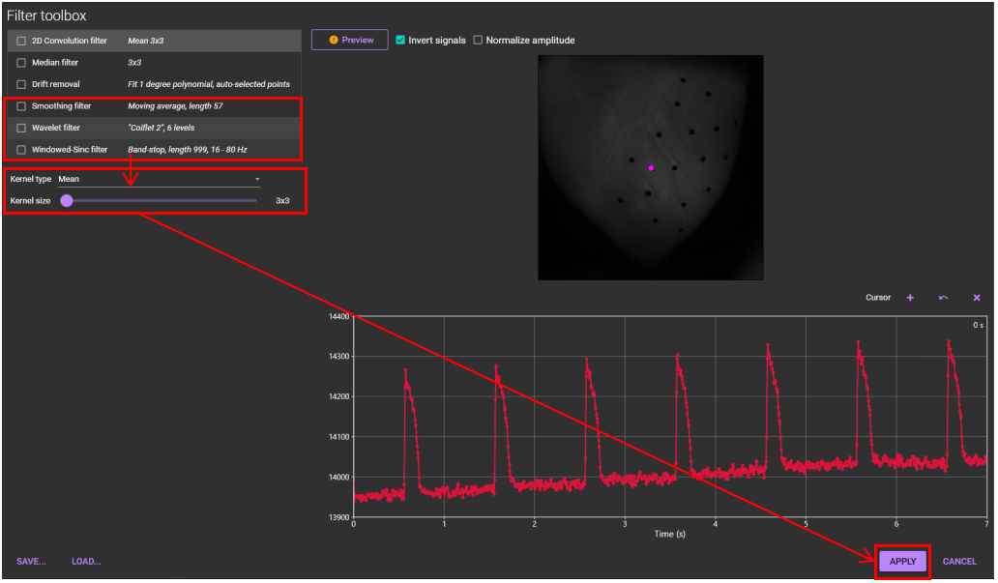Click the Preview button with warning icon
Image resolution: width=998 pixels, height=583 pixels.
tap(349, 40)
